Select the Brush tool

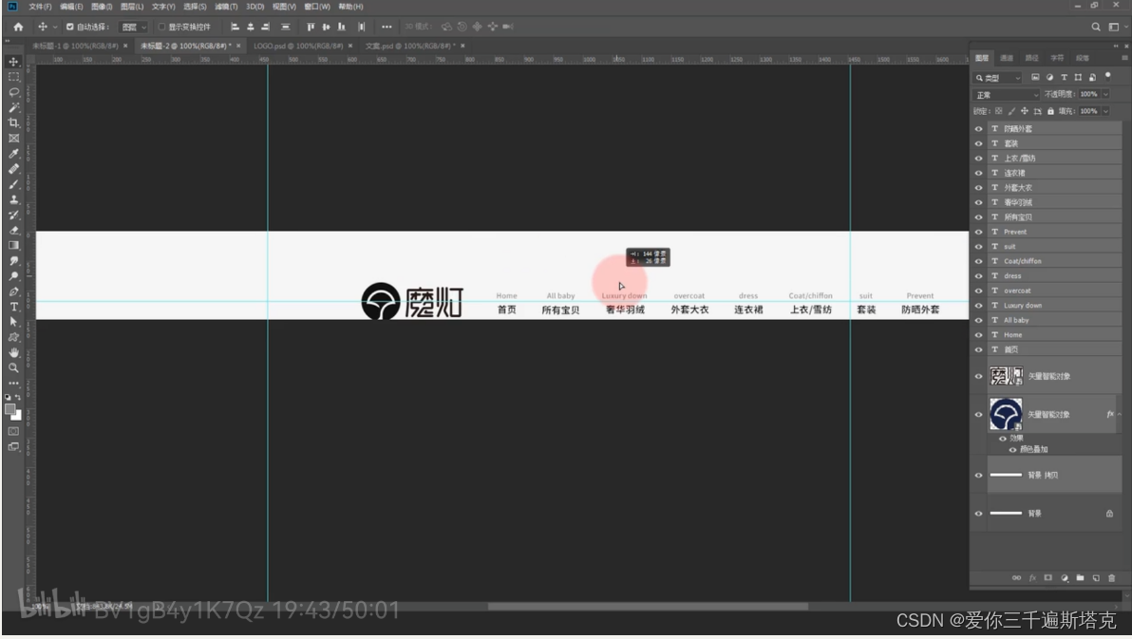(13, 184)
